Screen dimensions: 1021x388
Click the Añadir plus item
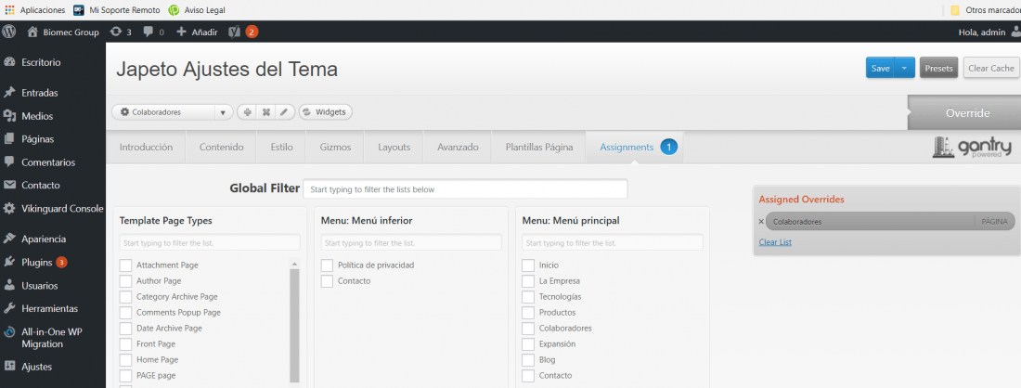click(198, 32)
